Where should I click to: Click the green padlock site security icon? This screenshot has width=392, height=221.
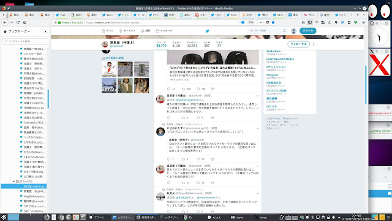(59, 22)
